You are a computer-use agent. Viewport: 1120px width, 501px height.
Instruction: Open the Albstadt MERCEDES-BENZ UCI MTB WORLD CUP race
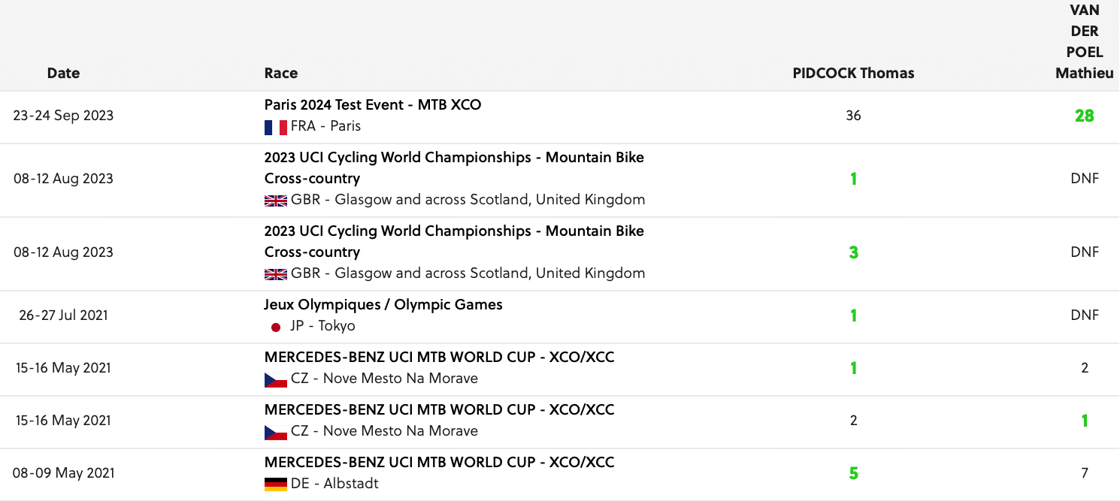coord(439,463)
